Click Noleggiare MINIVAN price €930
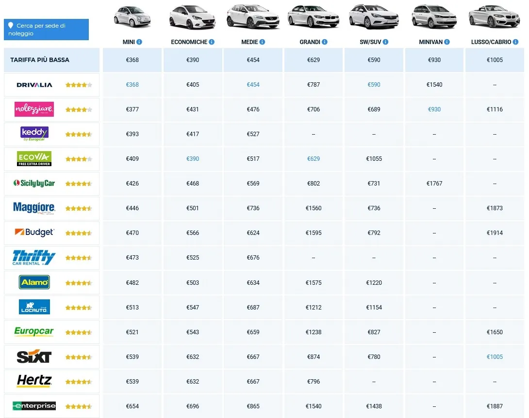529x418 pixels. 434,109
